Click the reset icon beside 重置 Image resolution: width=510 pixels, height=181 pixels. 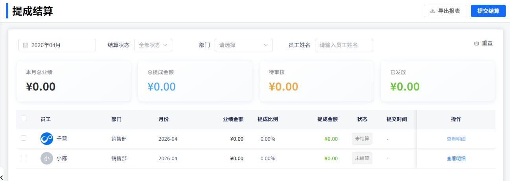(477, 43)
